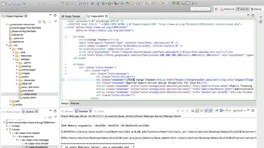Screen dimensions: 264x148
Task: Toggle the fold marker beside div intro-header line
Action: click(66, 67)
